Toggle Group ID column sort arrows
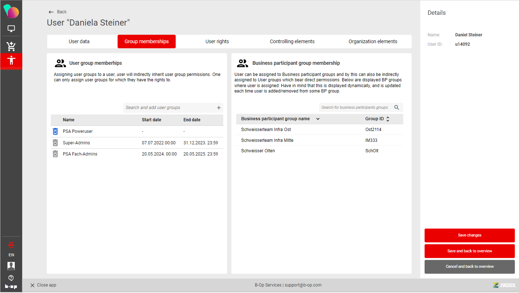Screen dimensions: 519x293 tap(388, 119)
